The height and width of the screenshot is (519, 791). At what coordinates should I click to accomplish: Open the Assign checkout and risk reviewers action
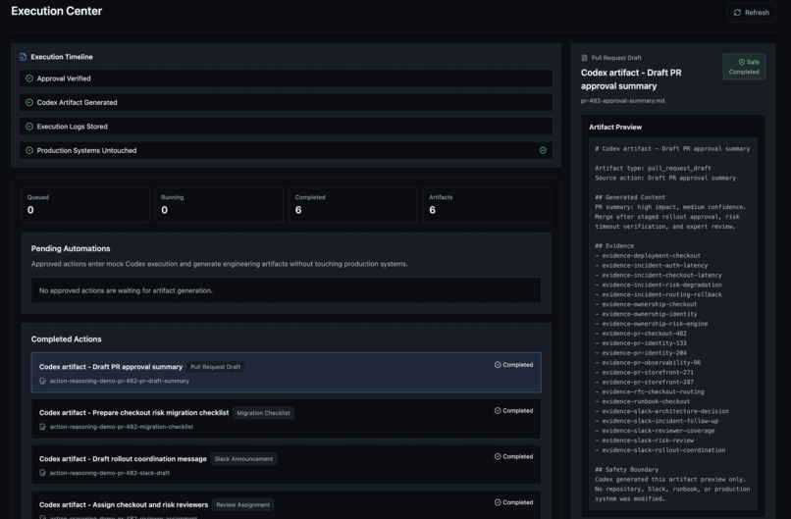[x=286, y=505]
